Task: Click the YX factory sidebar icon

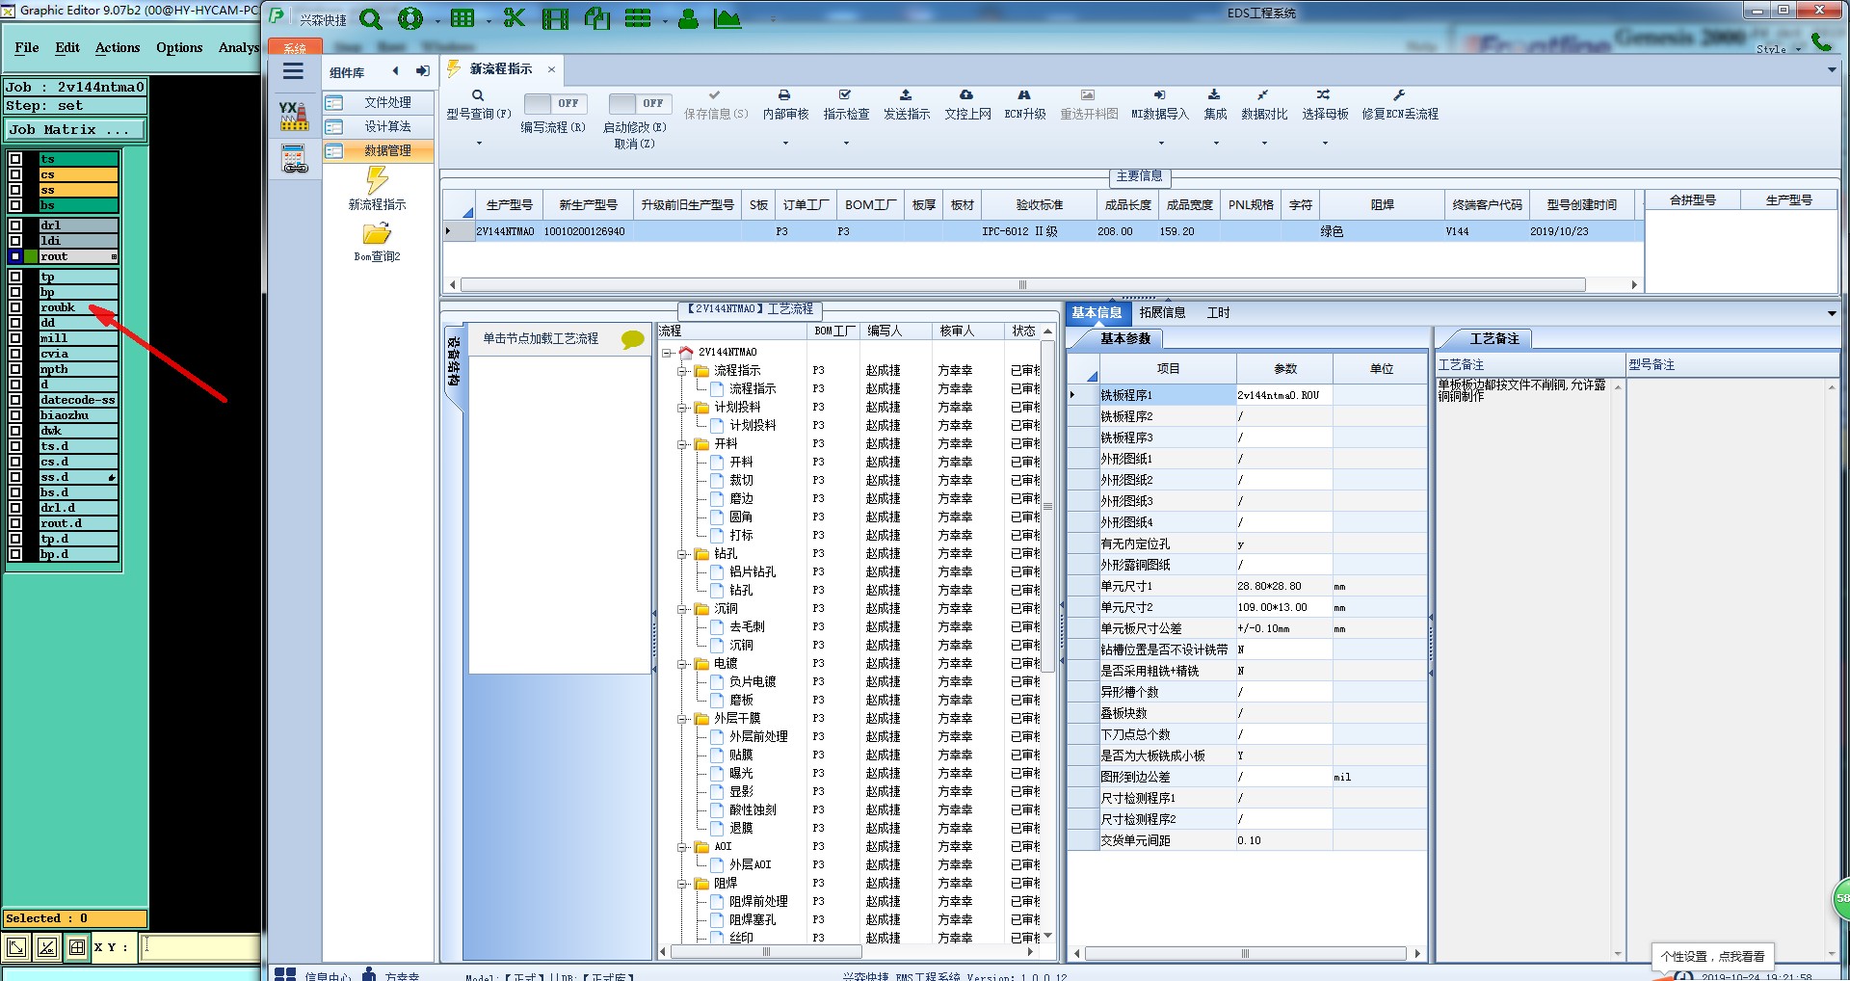Action: click(293, 116)
